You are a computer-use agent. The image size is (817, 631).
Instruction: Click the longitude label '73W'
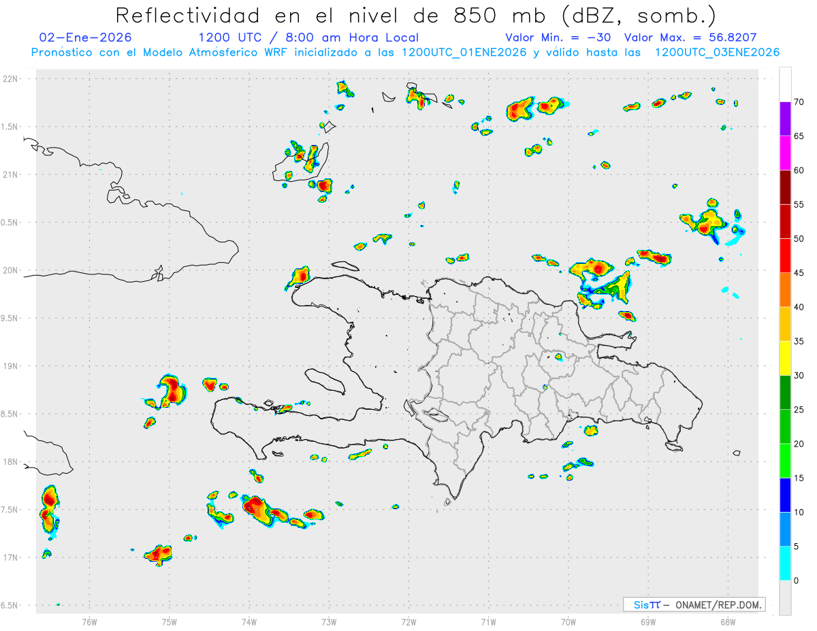tap(329, 621)
